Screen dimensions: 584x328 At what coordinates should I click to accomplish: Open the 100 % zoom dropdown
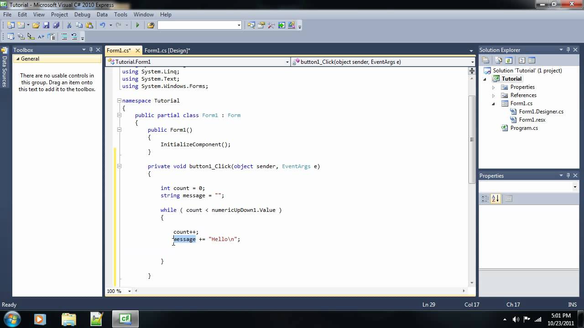point(130,291)
